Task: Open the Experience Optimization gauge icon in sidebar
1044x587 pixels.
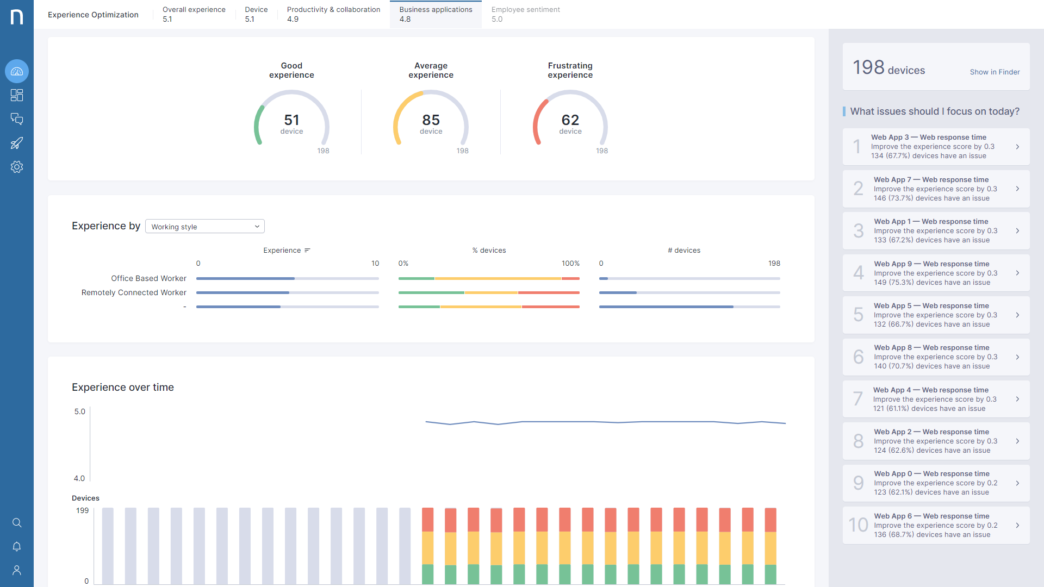Action: click(17, 71)
